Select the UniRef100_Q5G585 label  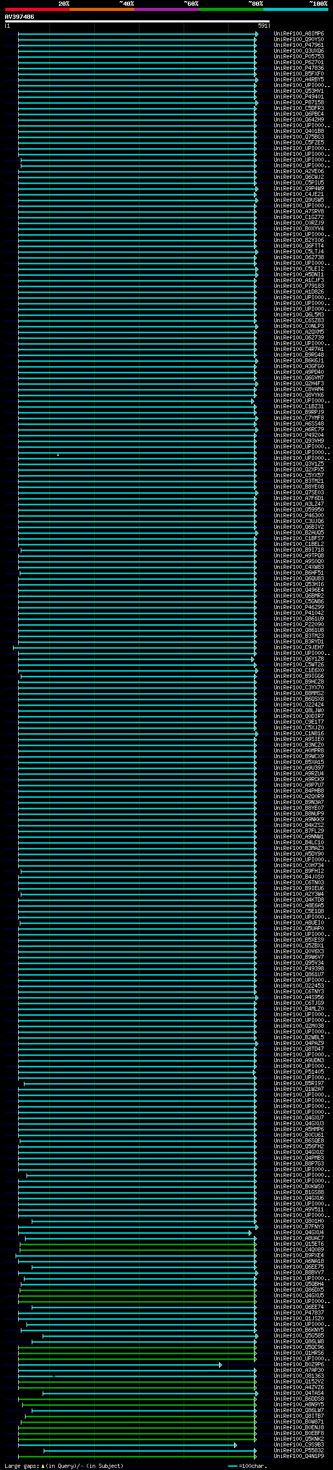pyautogui.click(x=299, y=1336)
